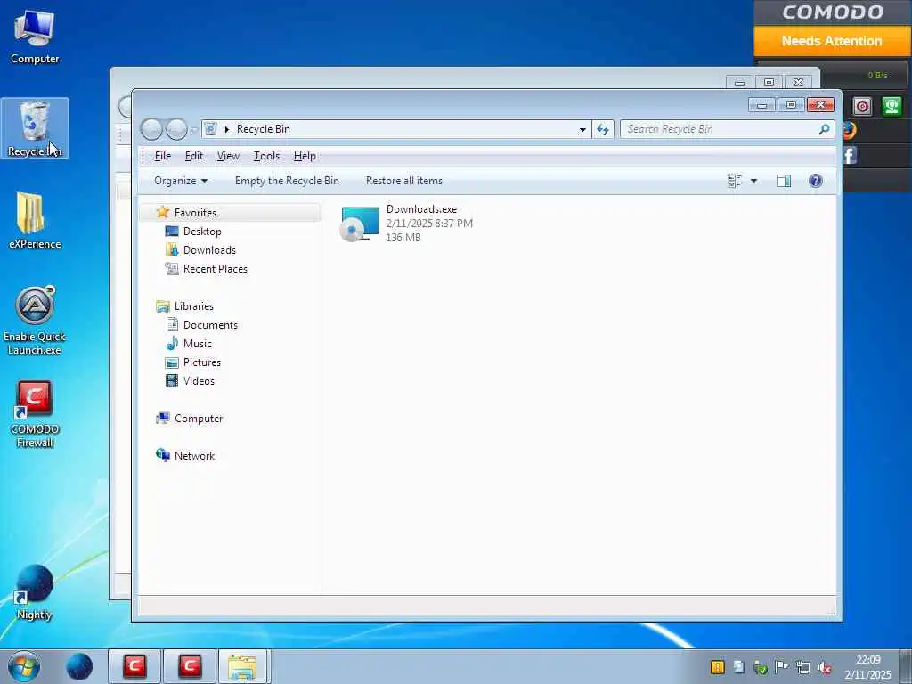Viewport: 912px width, 684px height.
Task: Select Computer in navigation pane
Action: coord(199,419)
